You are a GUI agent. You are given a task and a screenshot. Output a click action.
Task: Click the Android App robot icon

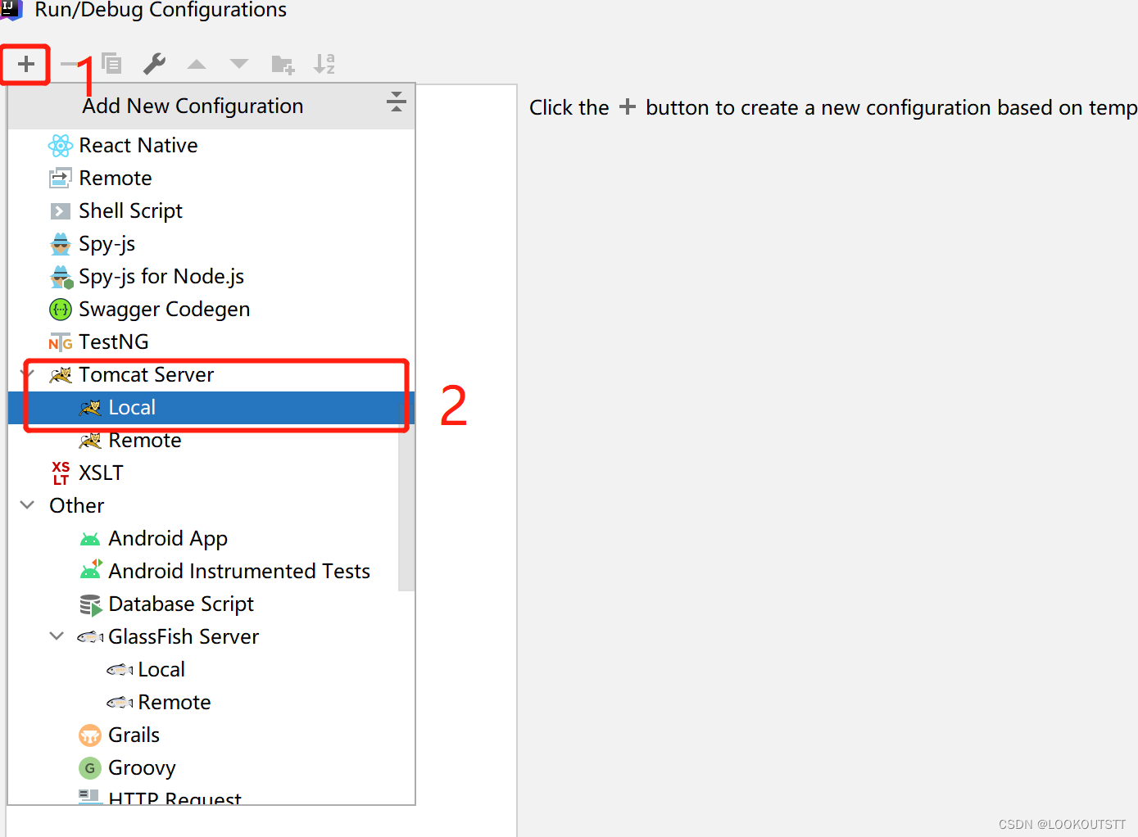90,539
